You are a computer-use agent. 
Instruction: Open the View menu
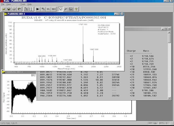9,4
